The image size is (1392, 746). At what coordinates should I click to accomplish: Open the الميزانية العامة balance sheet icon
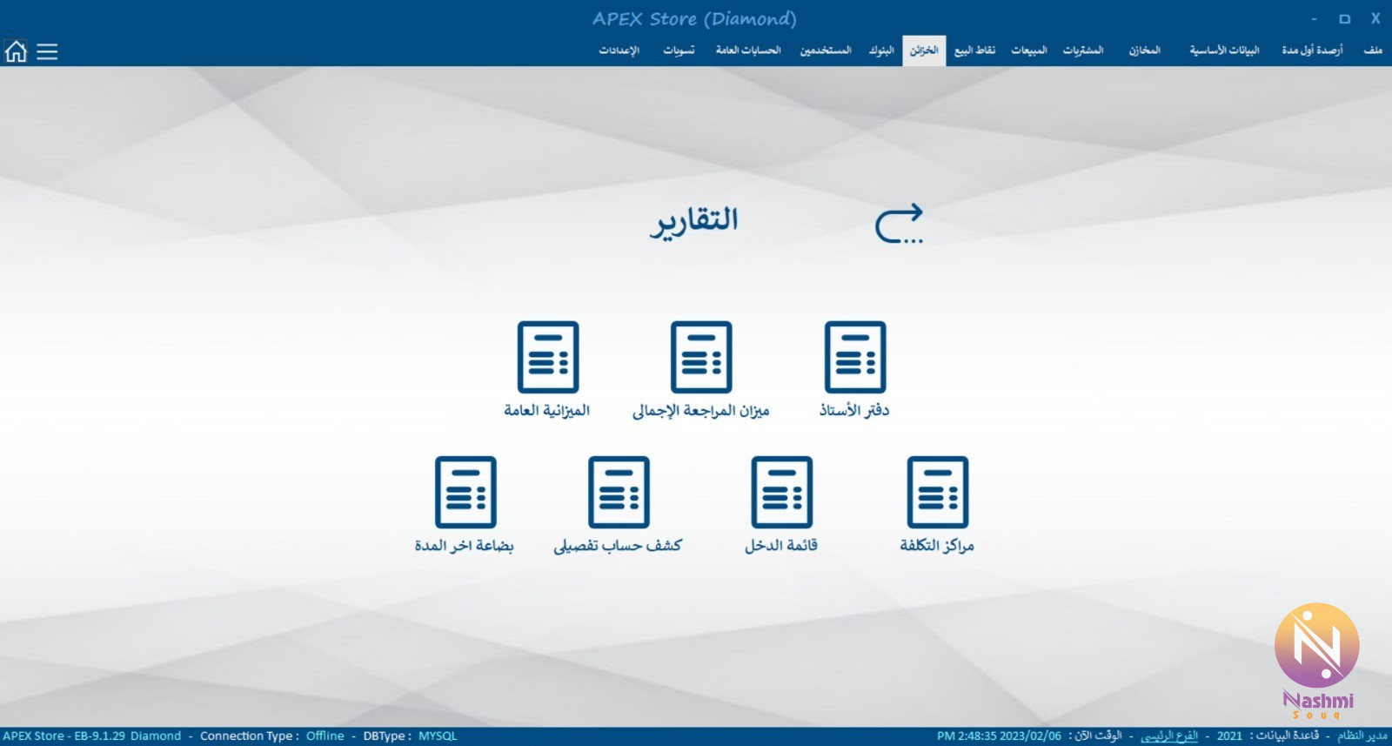click(547, 358)
